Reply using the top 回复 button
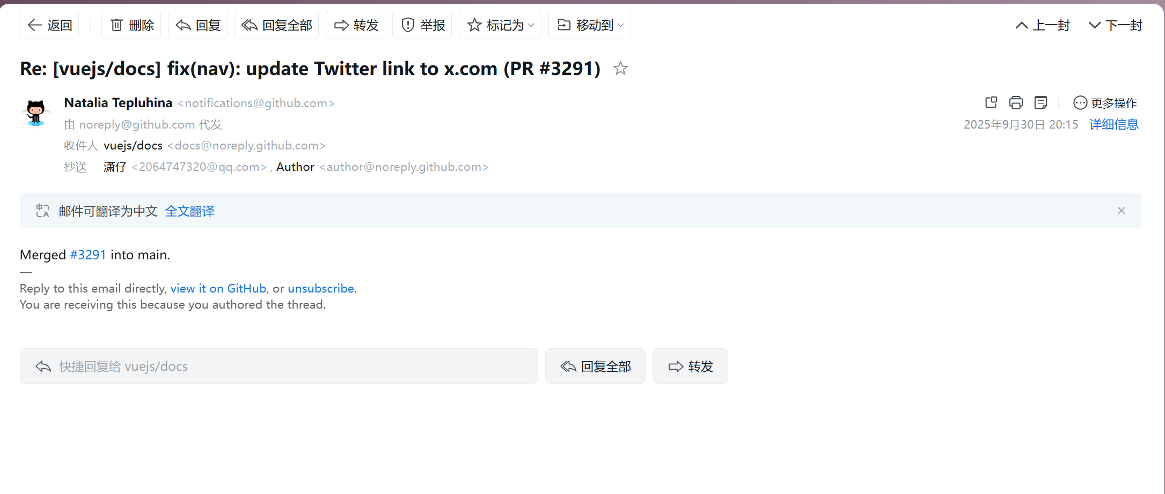The height and width of the screenshot is (494, 1165). (x=198, y=25)
